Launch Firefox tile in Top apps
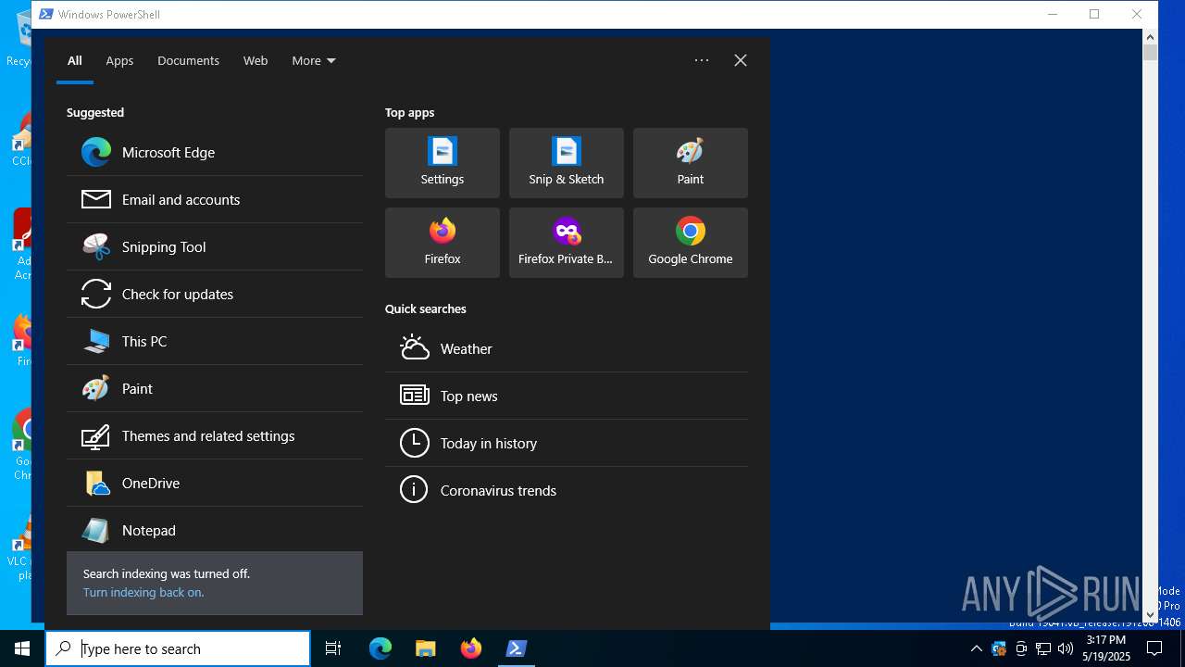 pyautogui.click(x=443, y=243)
